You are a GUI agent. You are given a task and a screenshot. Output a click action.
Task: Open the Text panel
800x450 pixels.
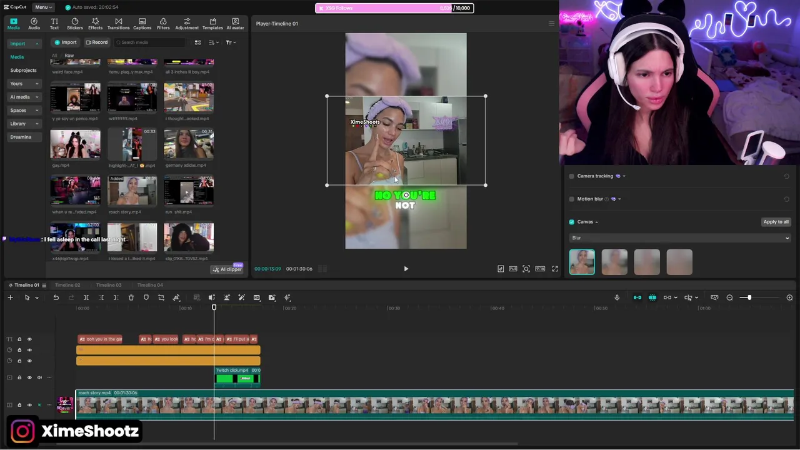(54, 24)
